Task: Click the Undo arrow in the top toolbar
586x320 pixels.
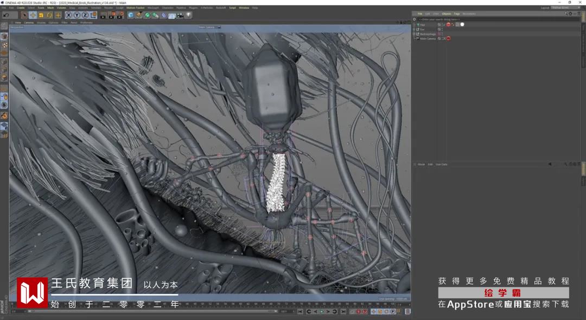Action: pos(7,15)
